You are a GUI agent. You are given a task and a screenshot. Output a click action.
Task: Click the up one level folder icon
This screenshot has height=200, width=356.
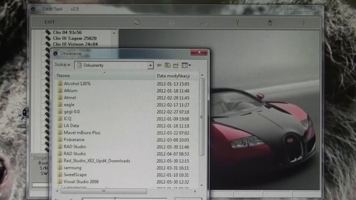[x=167, y=66]
